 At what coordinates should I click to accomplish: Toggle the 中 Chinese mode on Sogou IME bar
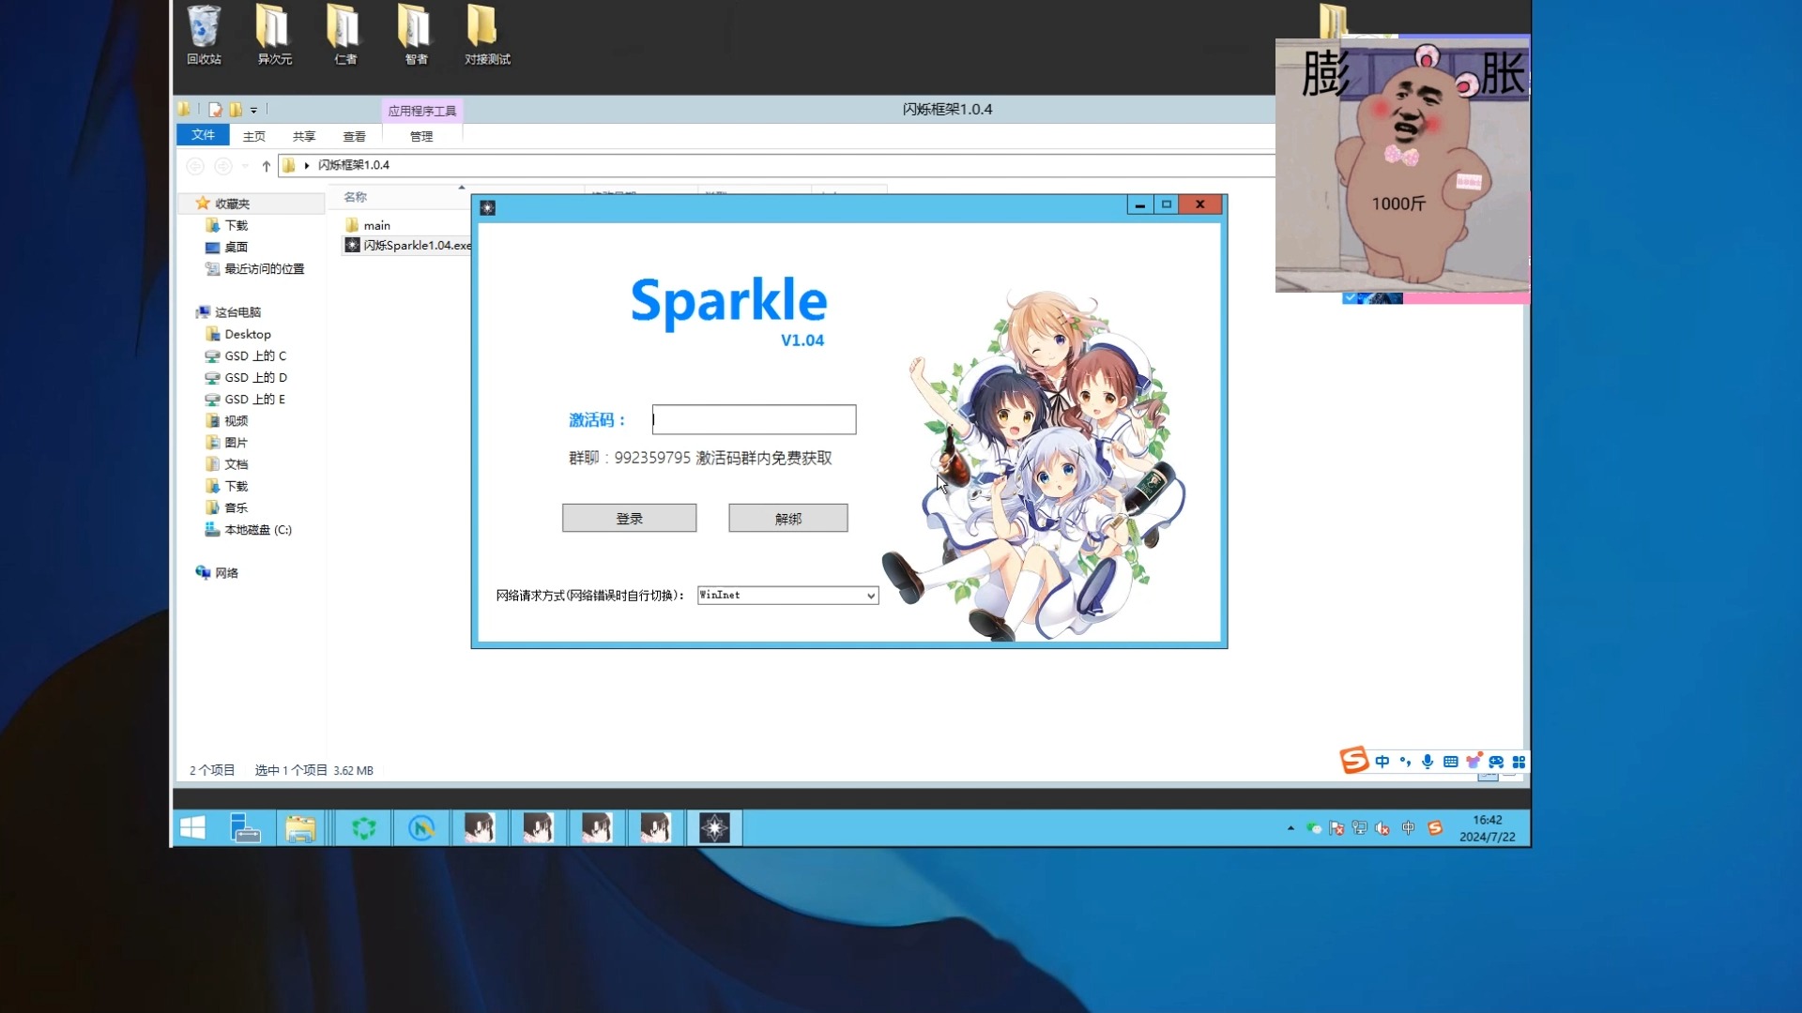pos(1382,762)
